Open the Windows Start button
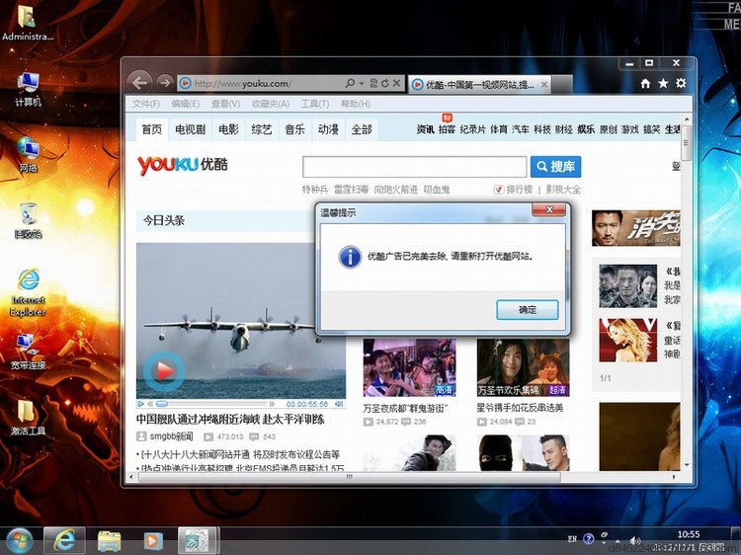 (x=19, y=540)
